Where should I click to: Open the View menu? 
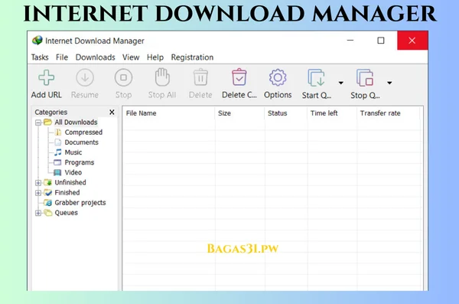click(131, 57)
